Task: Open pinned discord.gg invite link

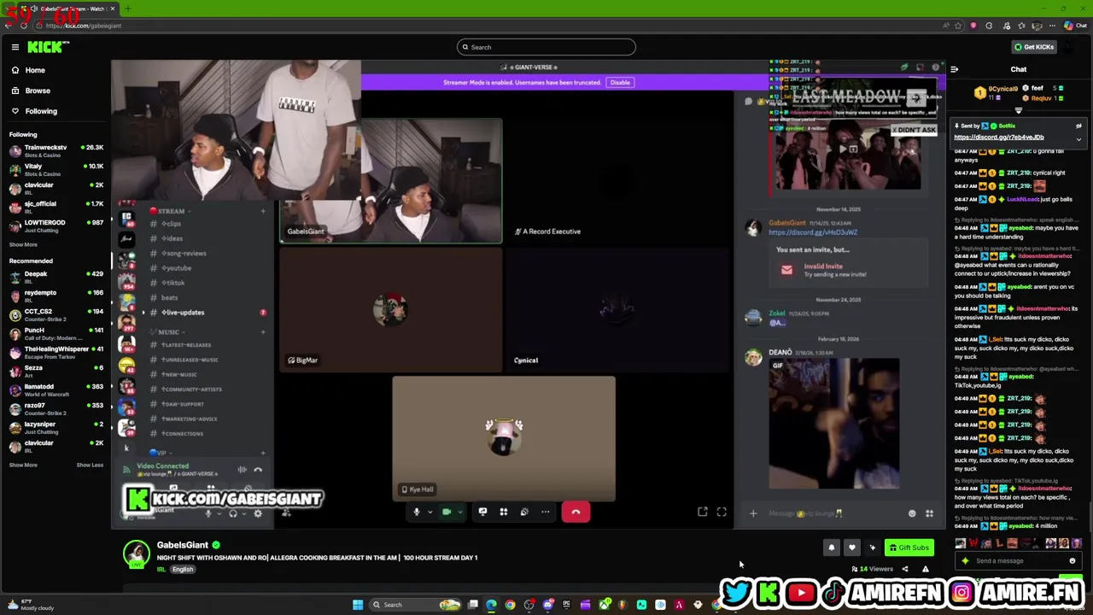Action: (998, 137)
